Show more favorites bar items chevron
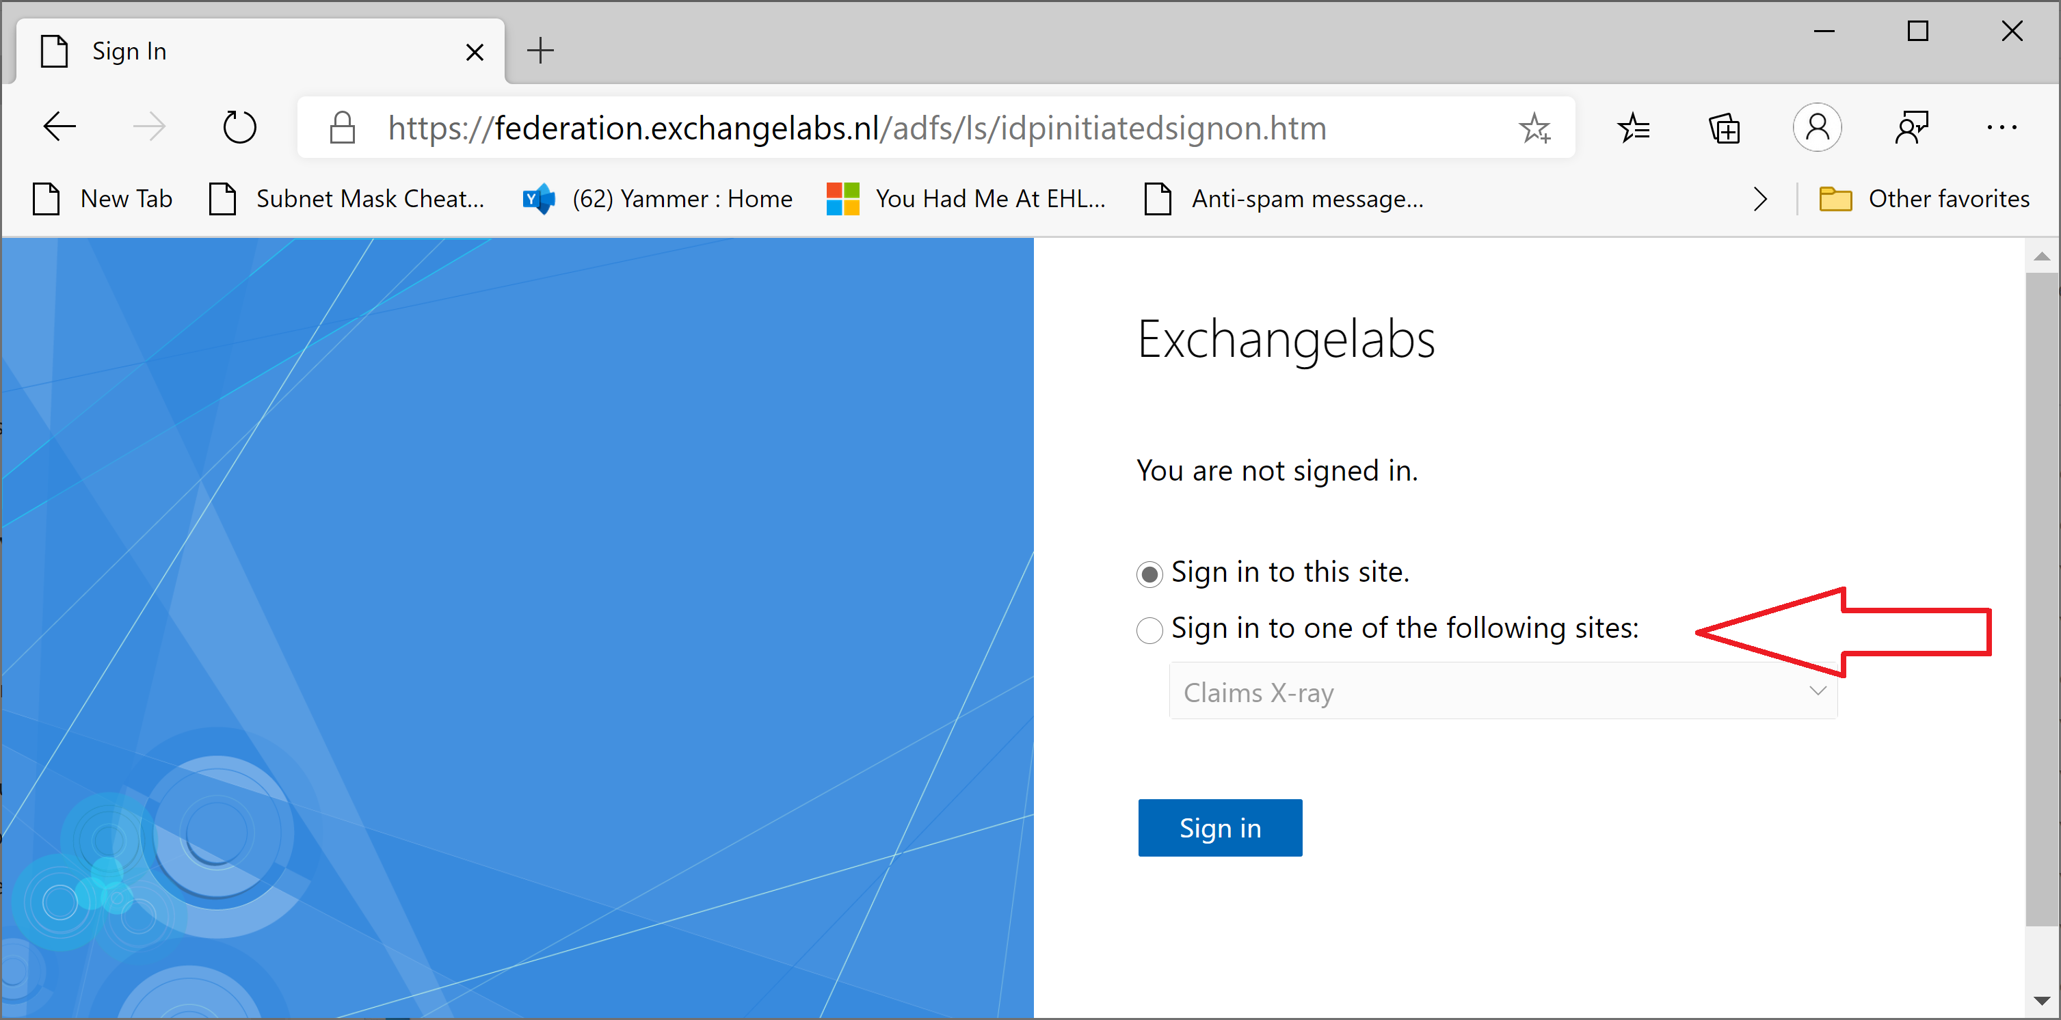The image size is (2061, 1020). (1759, 199)
